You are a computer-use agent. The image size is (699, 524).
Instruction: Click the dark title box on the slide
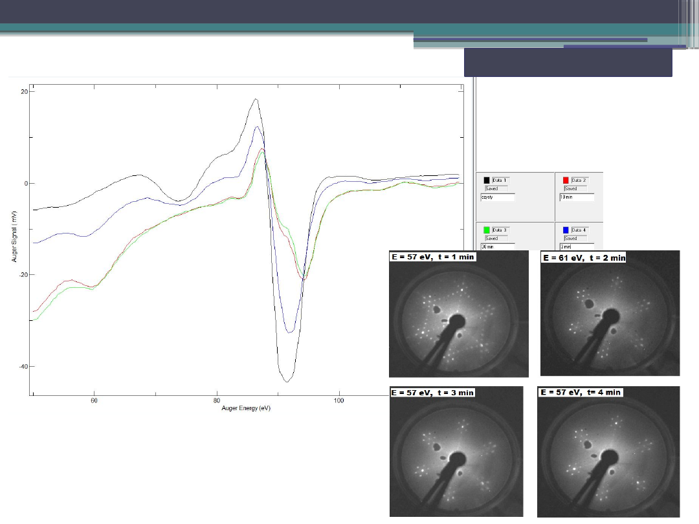[568, 63]
